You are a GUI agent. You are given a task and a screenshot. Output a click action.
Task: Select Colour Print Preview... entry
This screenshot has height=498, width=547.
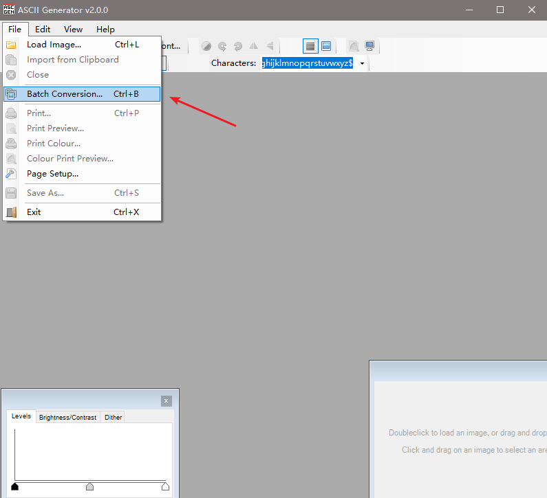pos(82,159)
